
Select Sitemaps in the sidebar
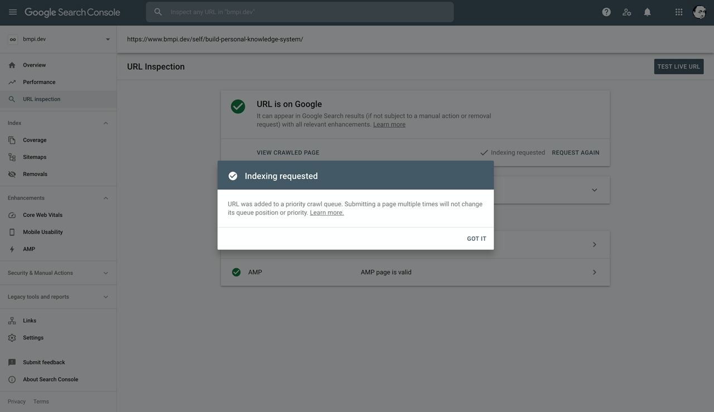pyautogui.click(x=34, y=157)
